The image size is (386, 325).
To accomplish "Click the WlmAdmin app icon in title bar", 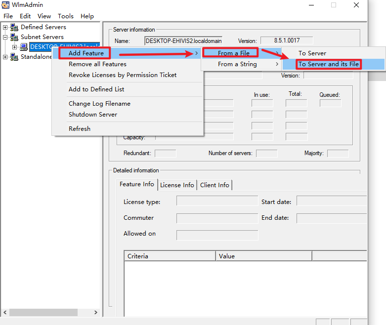I will click(x=6, y=5).
